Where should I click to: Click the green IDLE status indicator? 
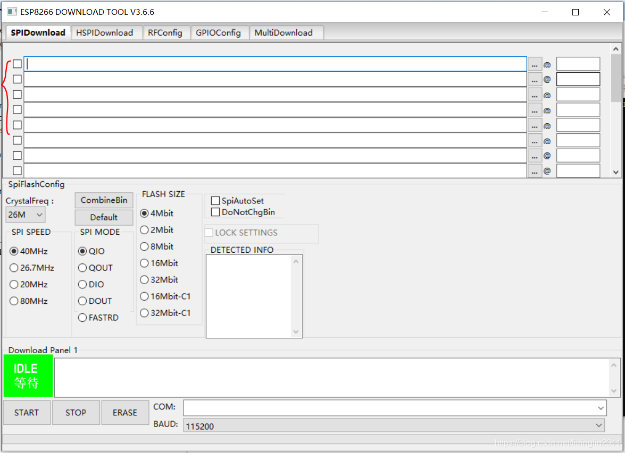click(x=28, y=376)
